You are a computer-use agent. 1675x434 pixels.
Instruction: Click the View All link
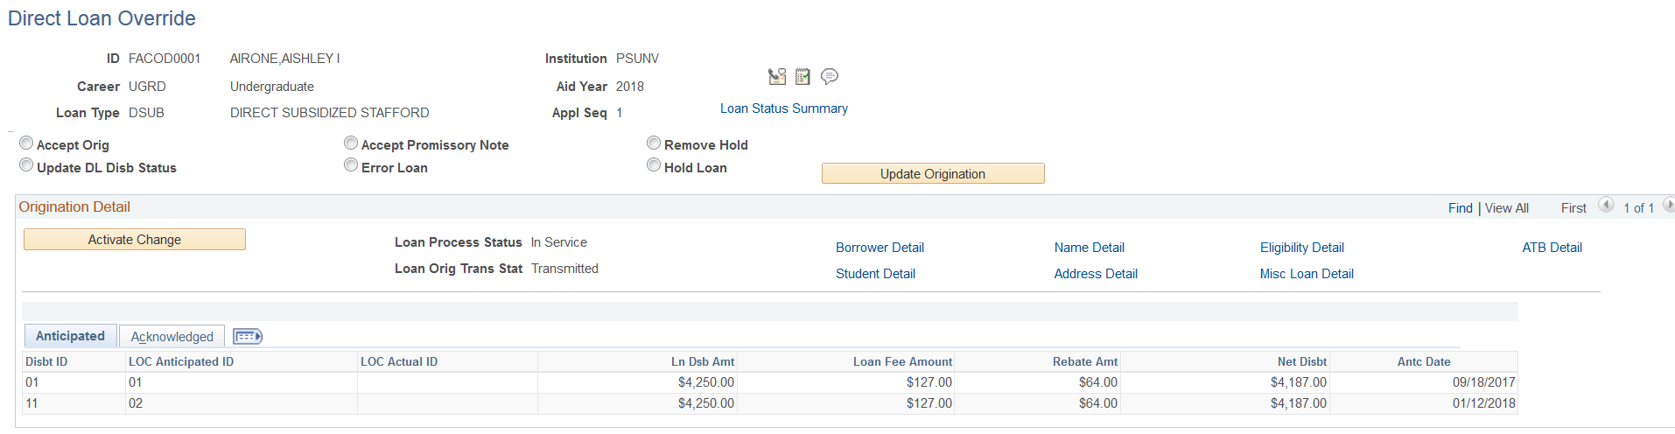(1507, 208)
